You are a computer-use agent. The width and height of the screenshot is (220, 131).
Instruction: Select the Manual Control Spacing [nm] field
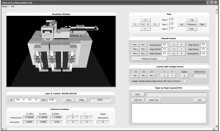pyautogui.click(x=203, y=54)
